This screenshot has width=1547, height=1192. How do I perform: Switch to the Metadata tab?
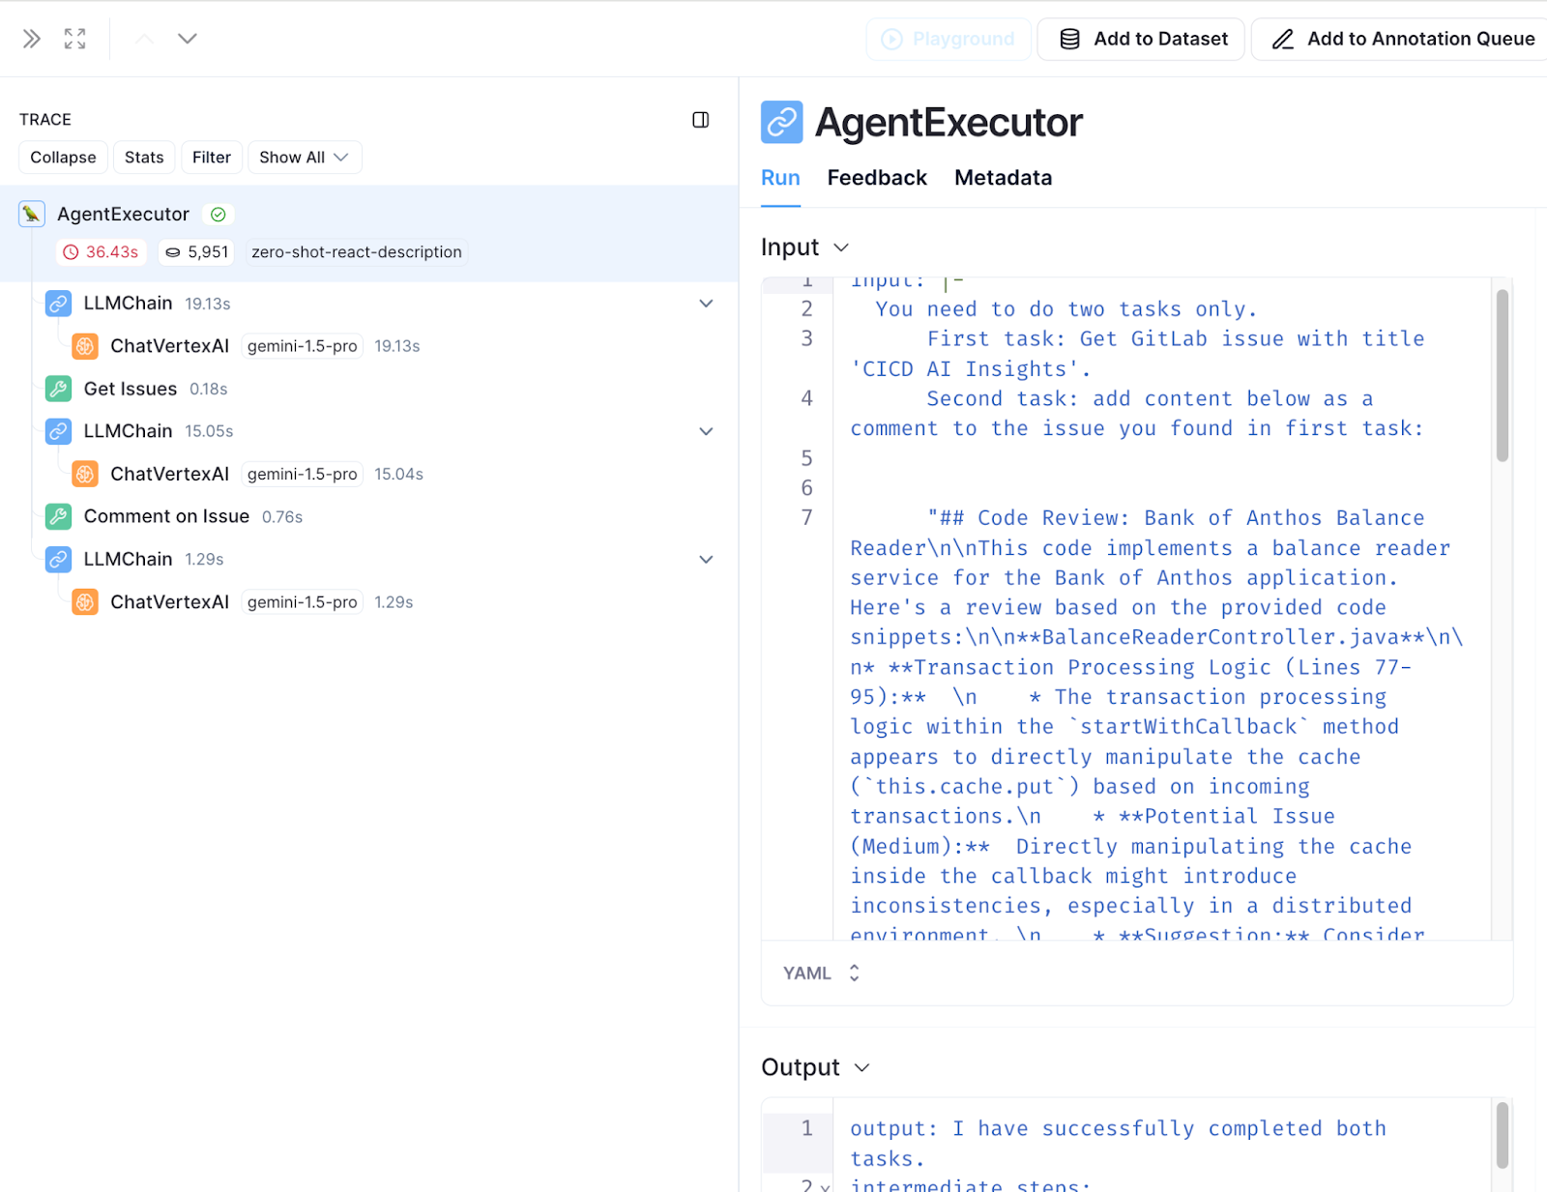click(x=1003, y=178)
